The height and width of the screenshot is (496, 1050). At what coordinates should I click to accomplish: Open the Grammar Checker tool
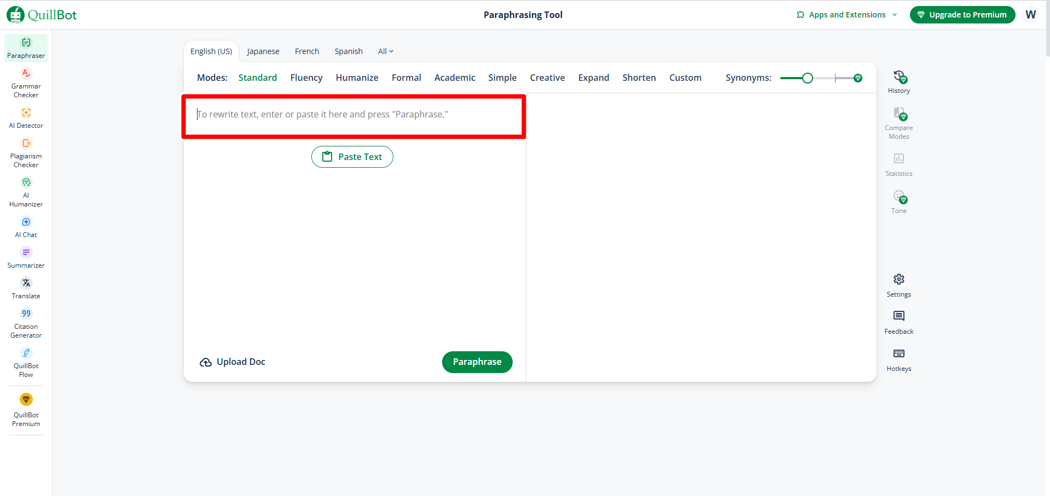(26, 83)
